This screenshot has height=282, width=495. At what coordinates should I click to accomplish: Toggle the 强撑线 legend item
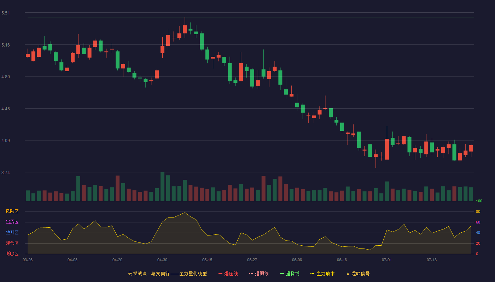tap(290, 274)
